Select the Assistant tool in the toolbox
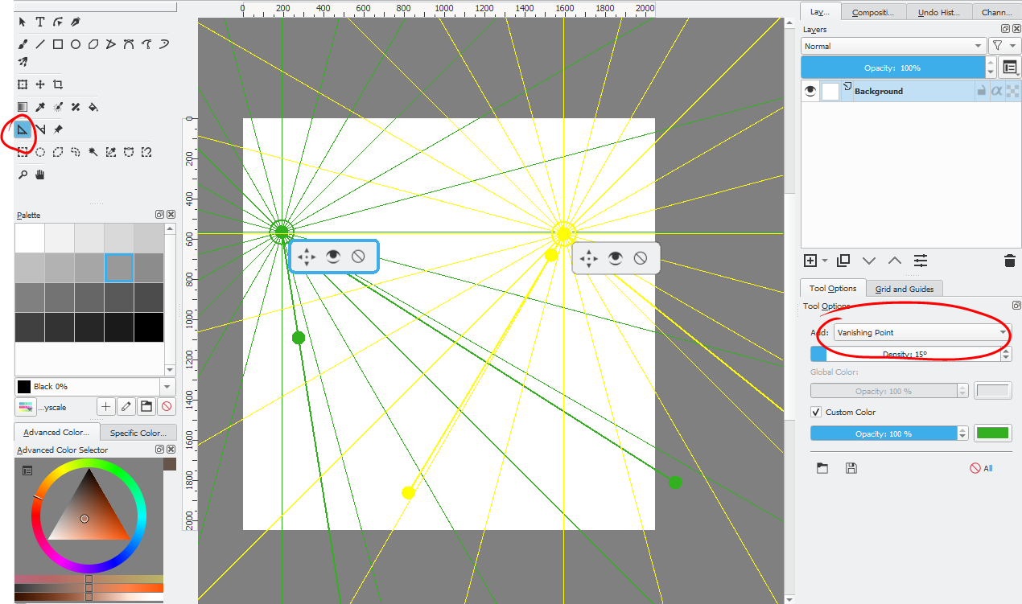This screenshot has width=1022, height=604. [23, 129]
